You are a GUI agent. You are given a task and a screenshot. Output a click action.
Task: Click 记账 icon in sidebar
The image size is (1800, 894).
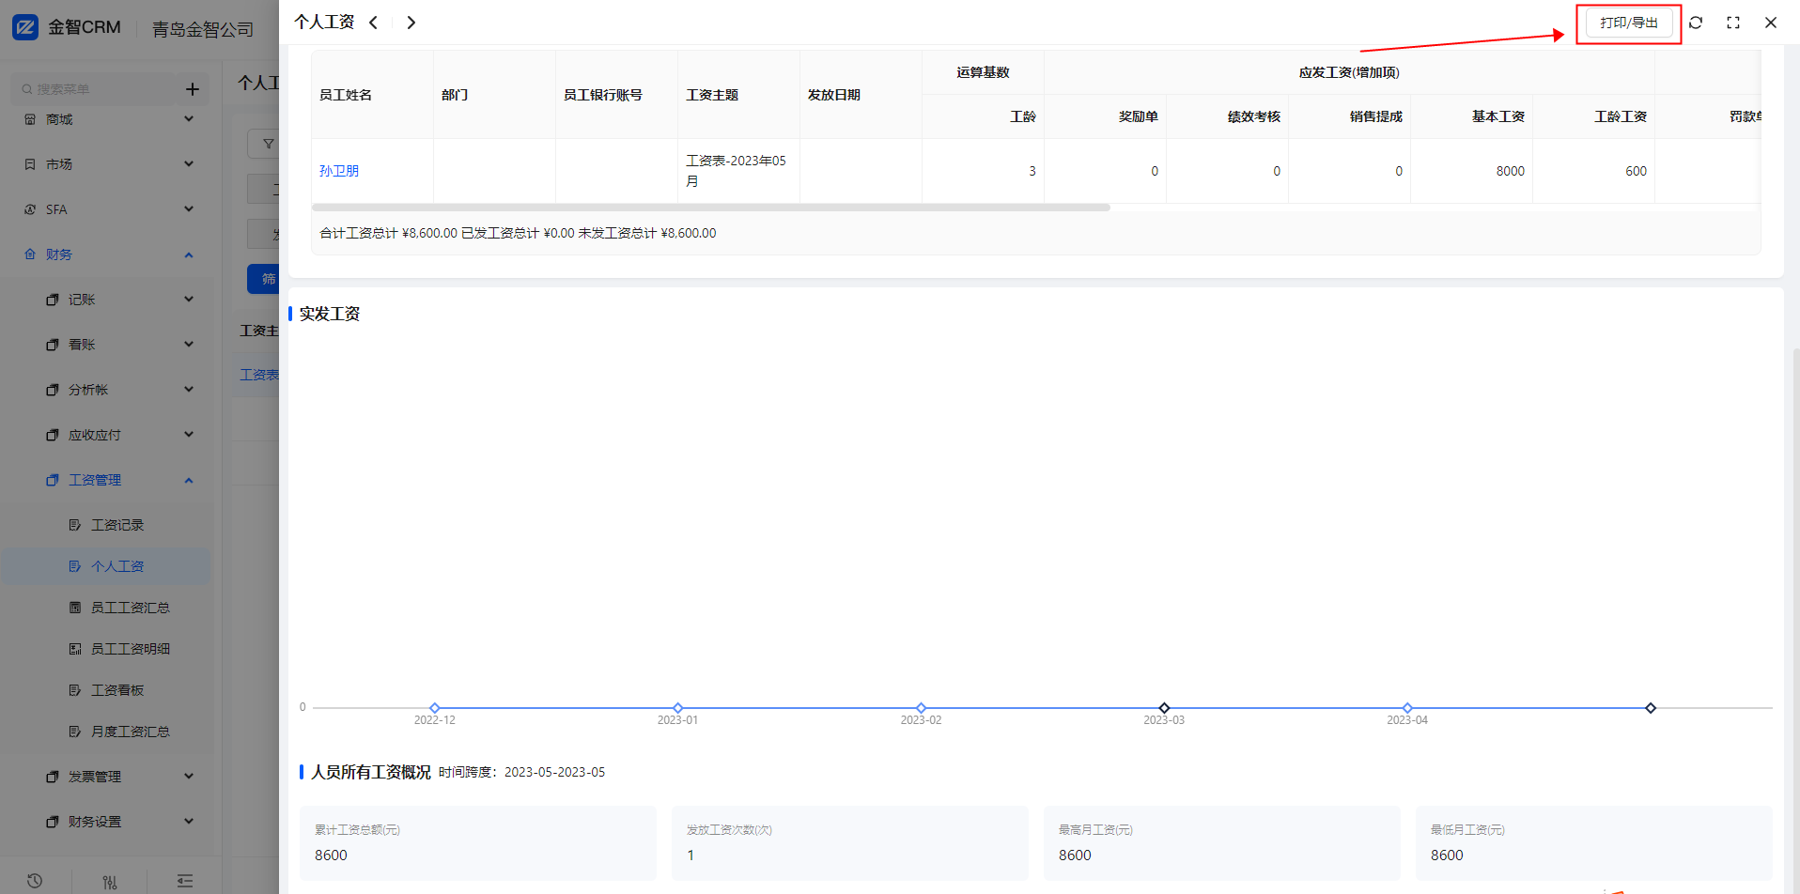pos(53,300)
